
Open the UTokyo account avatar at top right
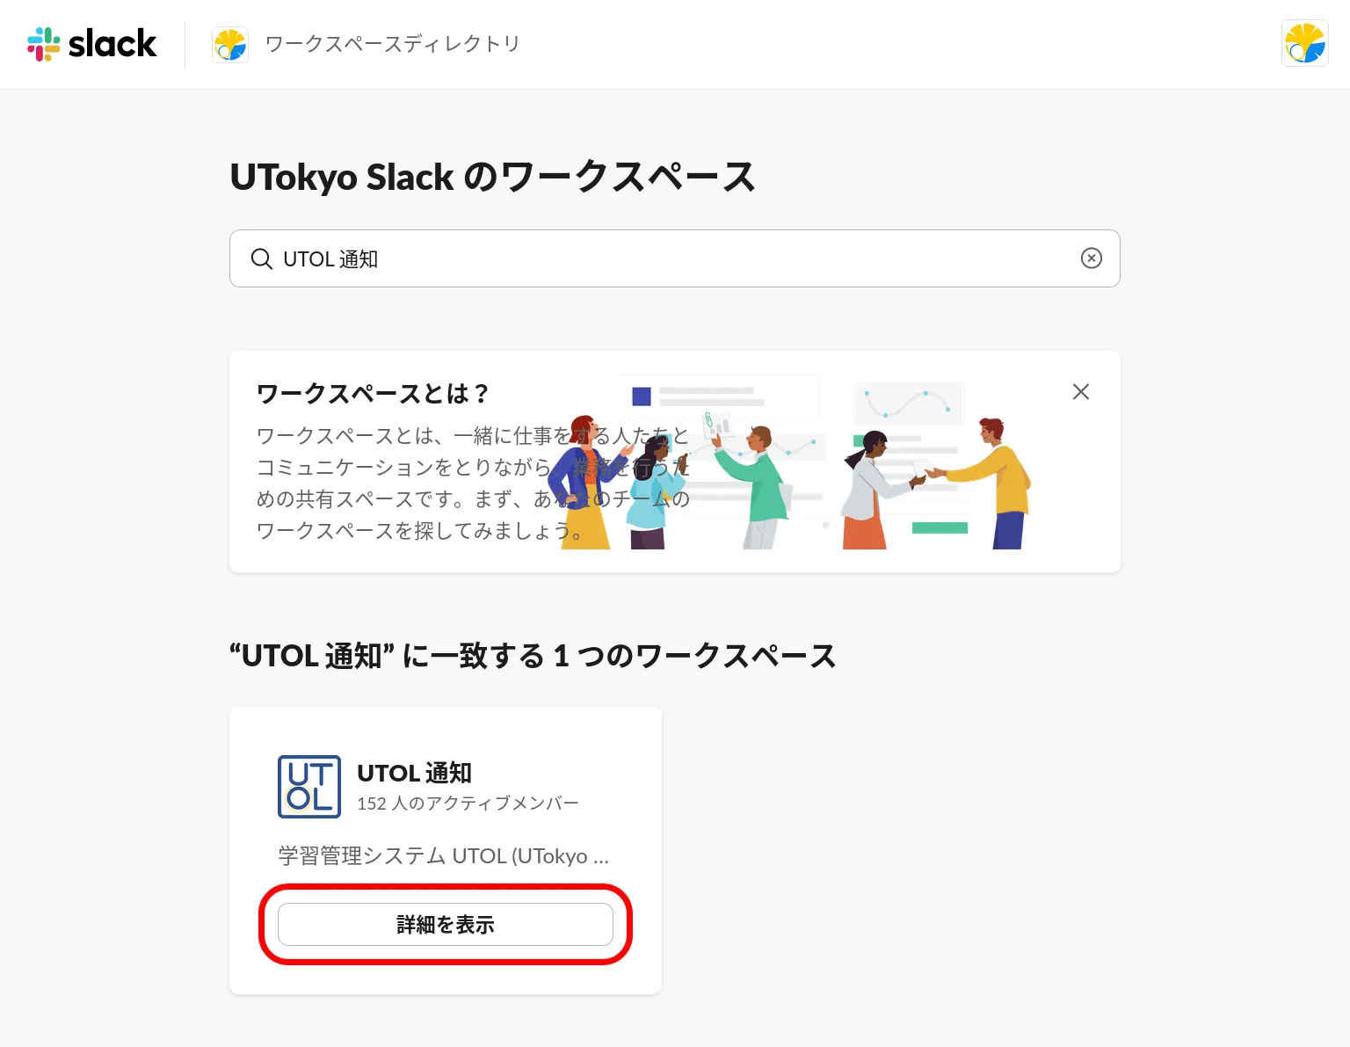click(x=1304, y=44)
